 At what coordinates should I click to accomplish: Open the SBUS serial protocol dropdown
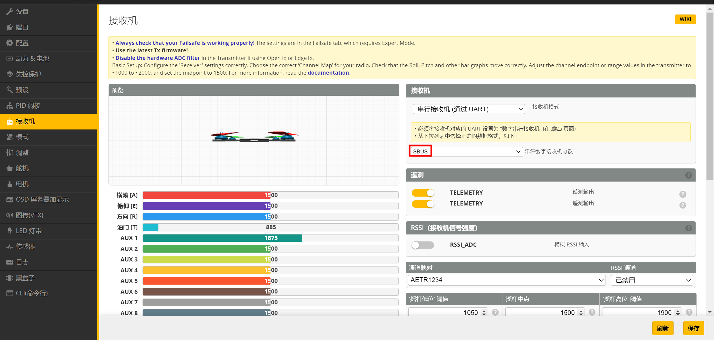click(x=466, y=151)
